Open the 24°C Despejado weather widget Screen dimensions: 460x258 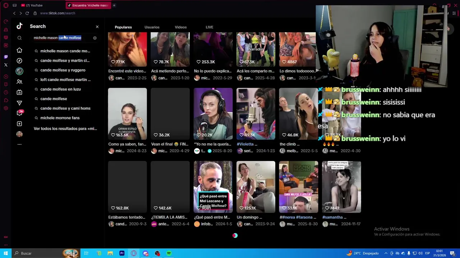[x=363, y=253]
